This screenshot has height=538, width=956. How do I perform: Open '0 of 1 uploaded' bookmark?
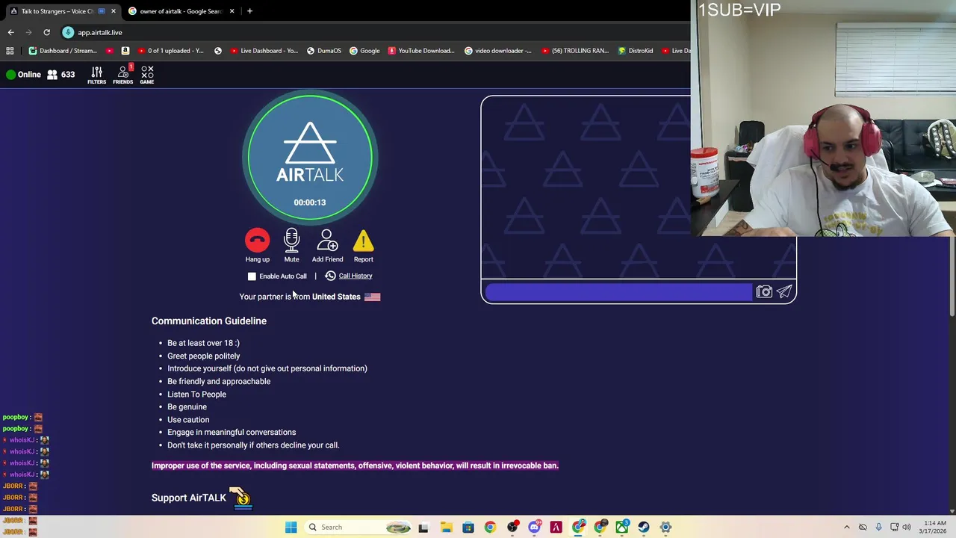pos(169,51)
